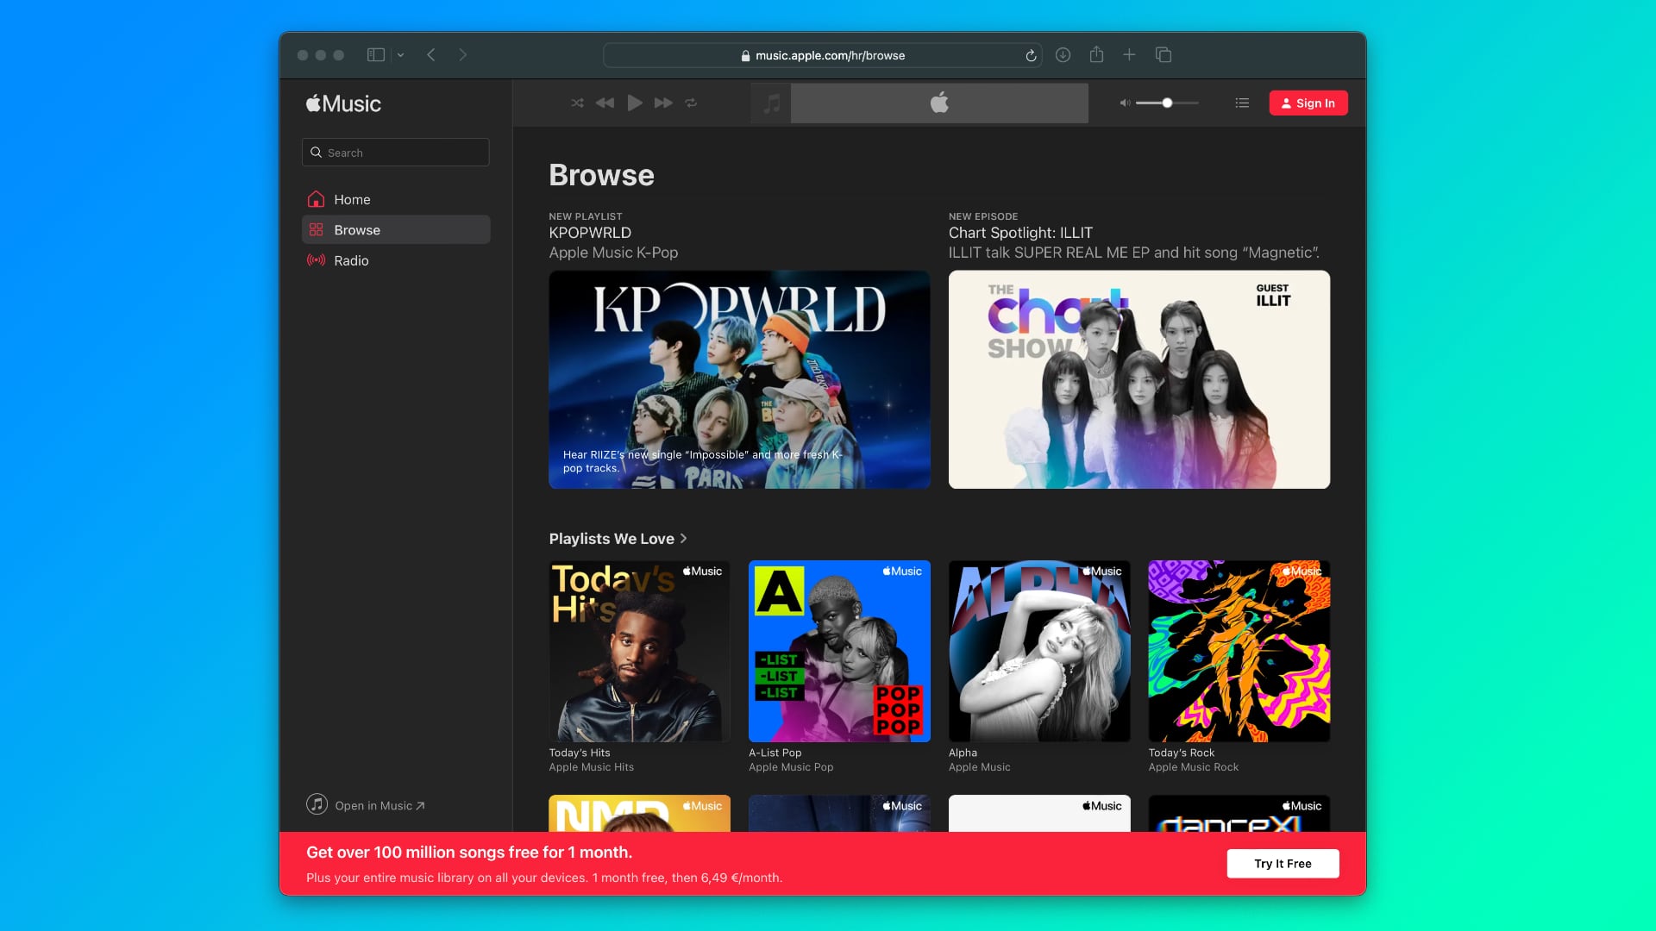The height and width of the screenshot is (931, 1656).
Task: Click the Open in Music note icon
Action: (x=317, y=804)
